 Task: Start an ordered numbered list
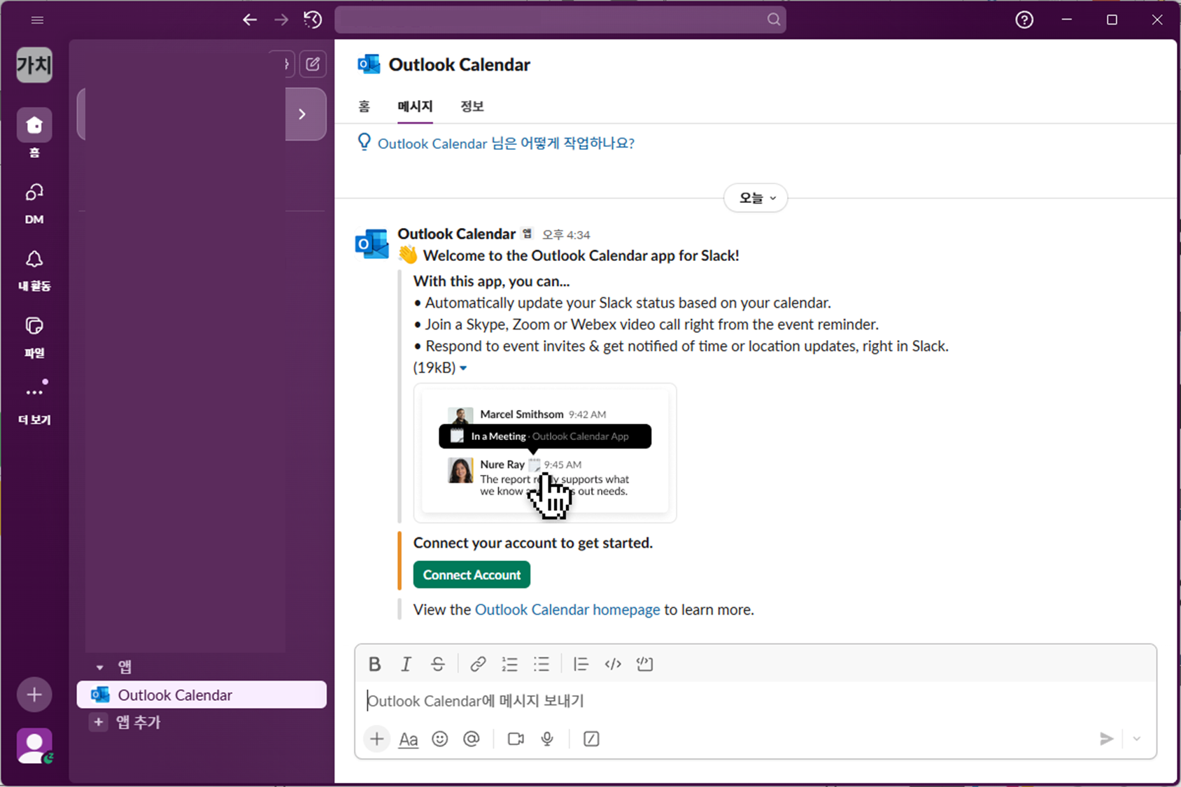[x=509, y=664]
